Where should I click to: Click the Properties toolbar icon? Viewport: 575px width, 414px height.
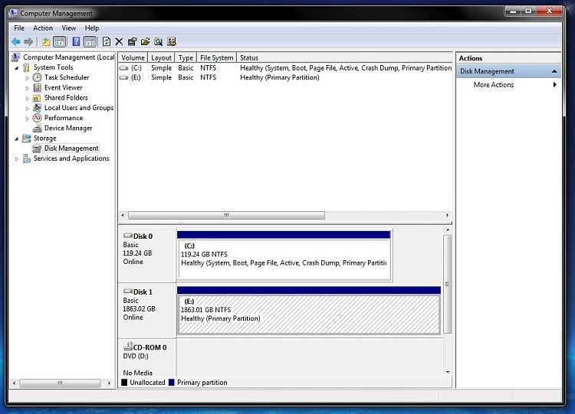(x=132, y=42)
